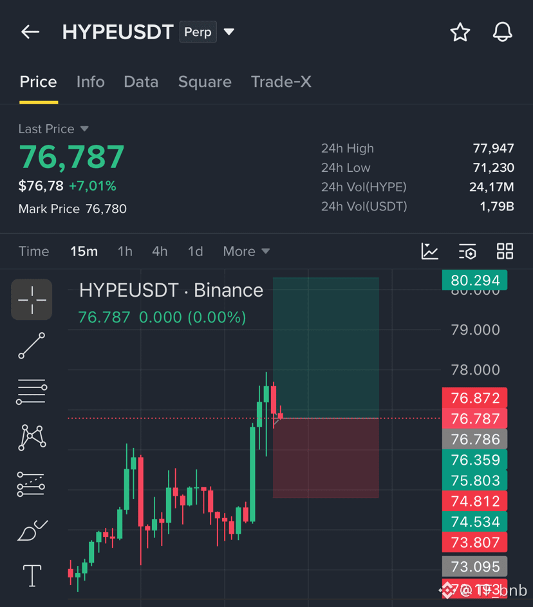Open the Trade-X tab
The image size is (533, 607).
[281, 82]
